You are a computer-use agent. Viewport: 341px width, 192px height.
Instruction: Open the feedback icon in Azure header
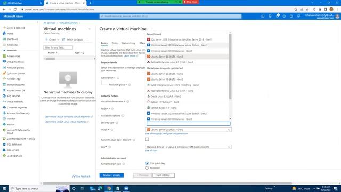(x=298, y=17)
